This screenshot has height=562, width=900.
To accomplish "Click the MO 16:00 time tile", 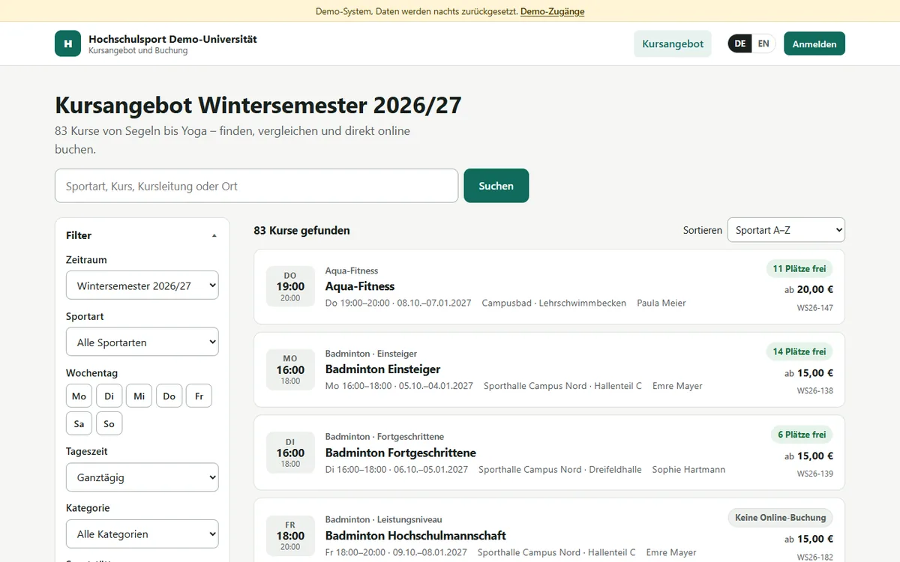I will [x=290, y=369].
